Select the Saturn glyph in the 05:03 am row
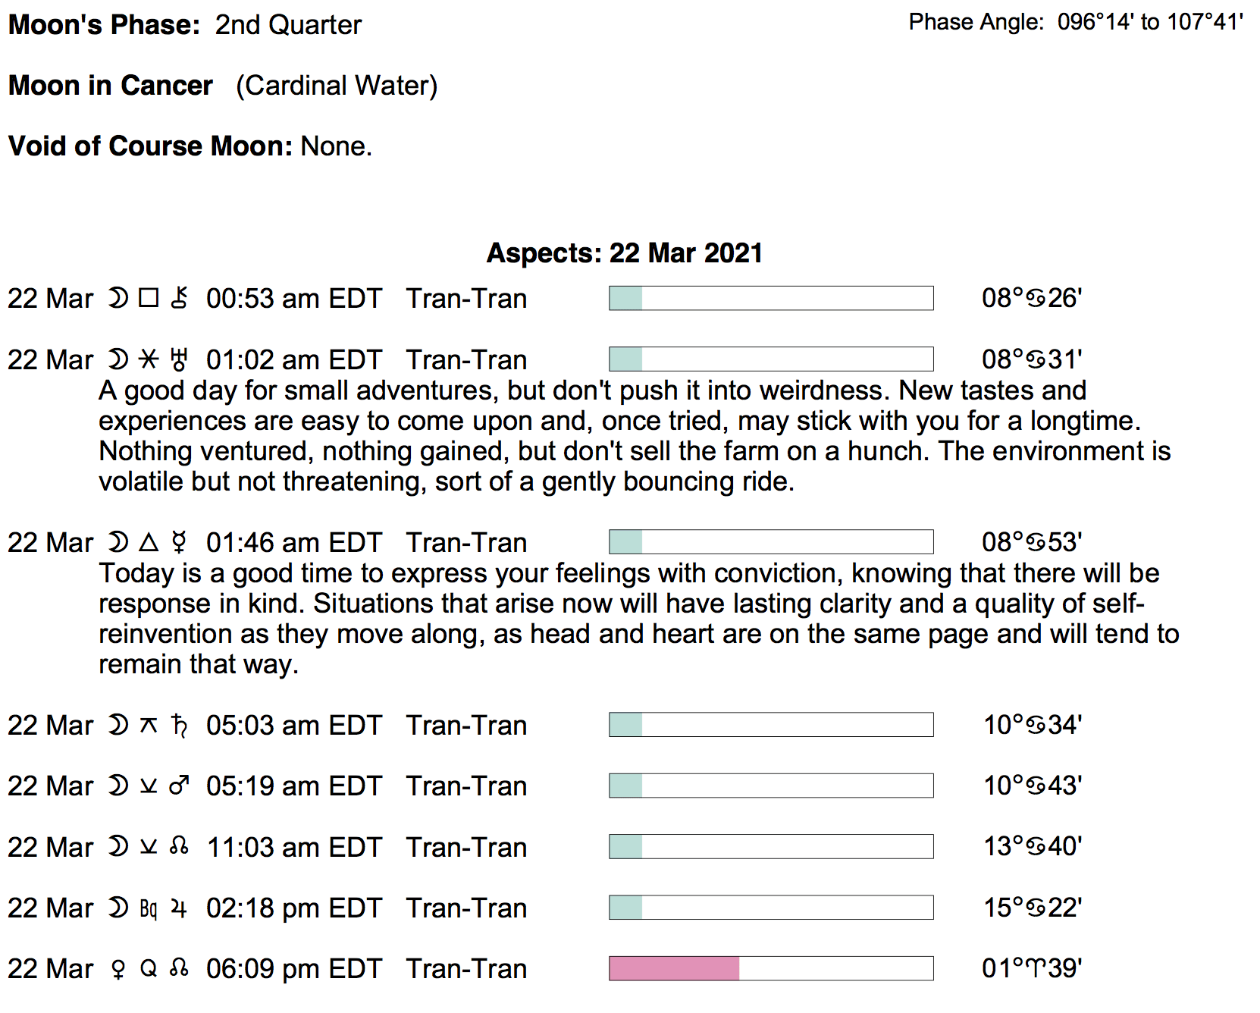1260x1013 pixels. click(x=179, y=725)
